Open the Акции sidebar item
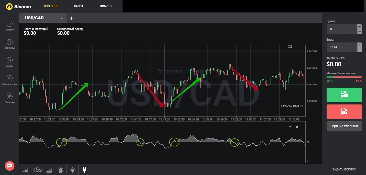Viewport: 366px width, 175px height. (9, 62)
